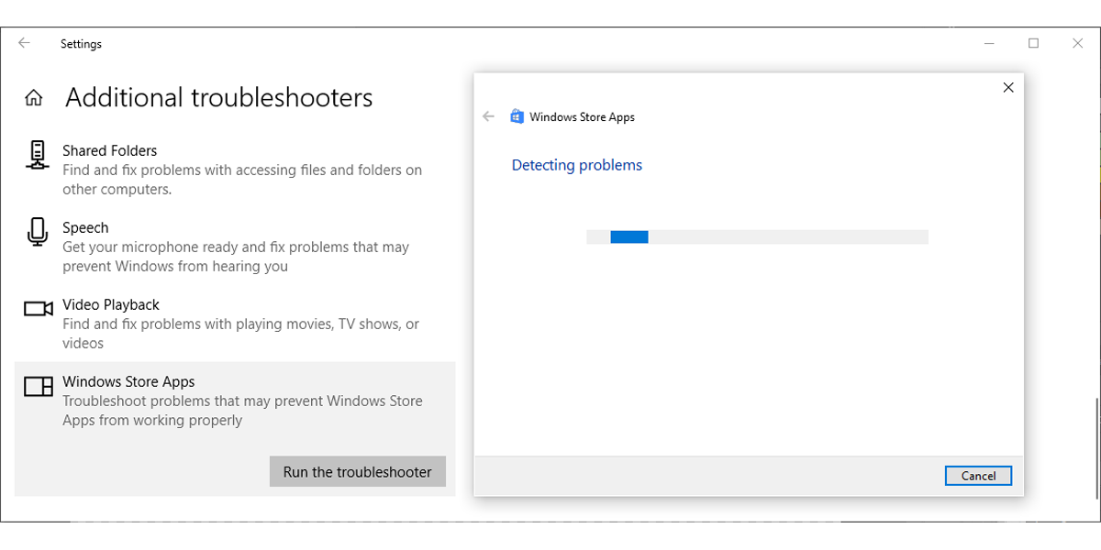This screenshot has width=1101, height=550.
Task: Click the detecting problems progress bar
Action: click(x=757, y=236)
